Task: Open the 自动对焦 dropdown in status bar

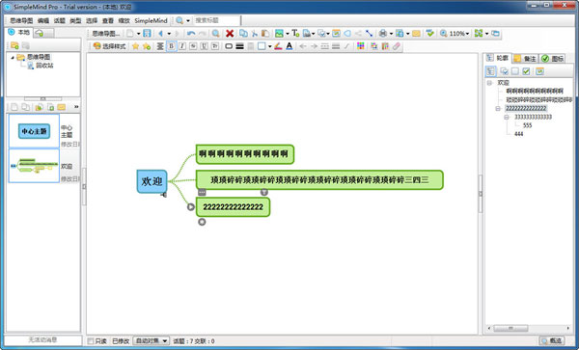Action: click(x=152, y=341)
